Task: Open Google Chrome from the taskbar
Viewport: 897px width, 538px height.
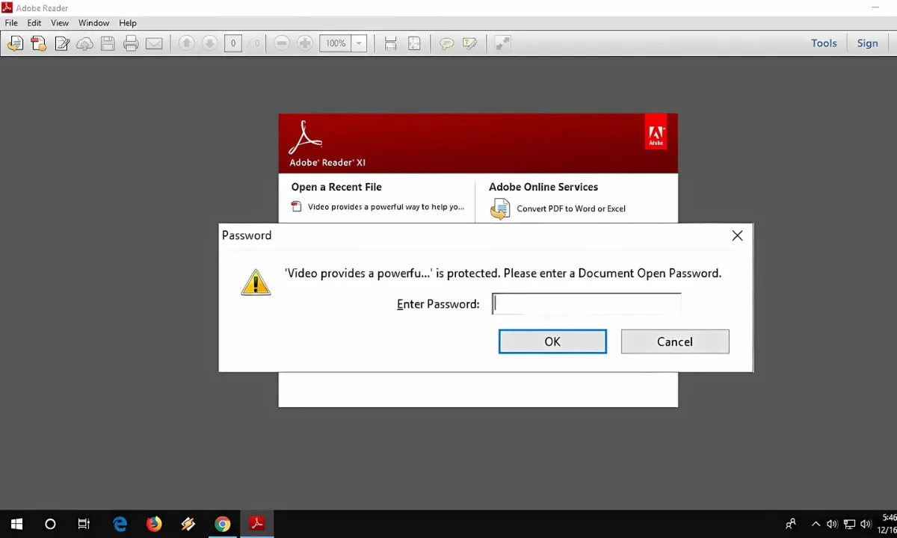Action: pyautogui.click(x=222, y=524)
